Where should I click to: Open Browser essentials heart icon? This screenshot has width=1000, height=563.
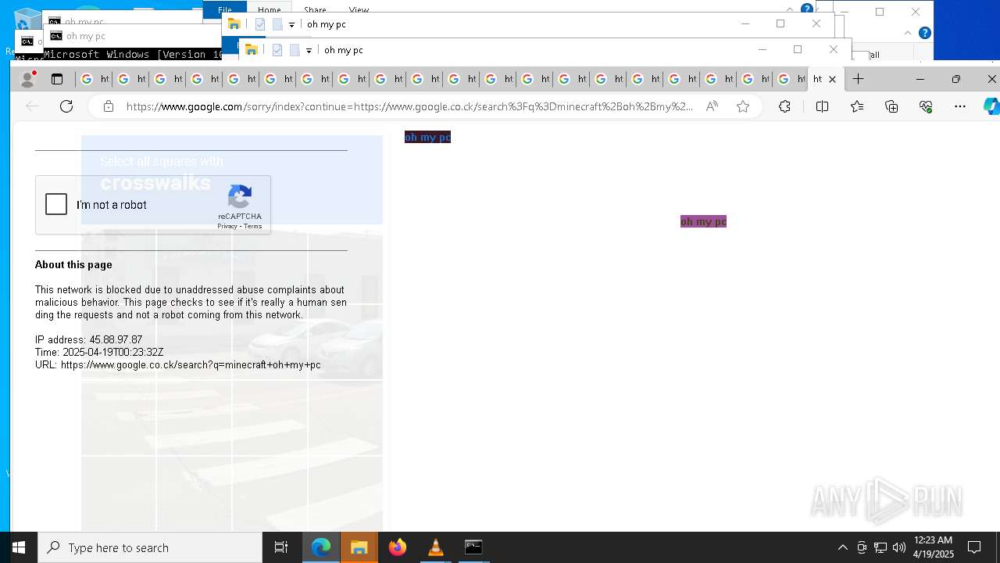926,106
